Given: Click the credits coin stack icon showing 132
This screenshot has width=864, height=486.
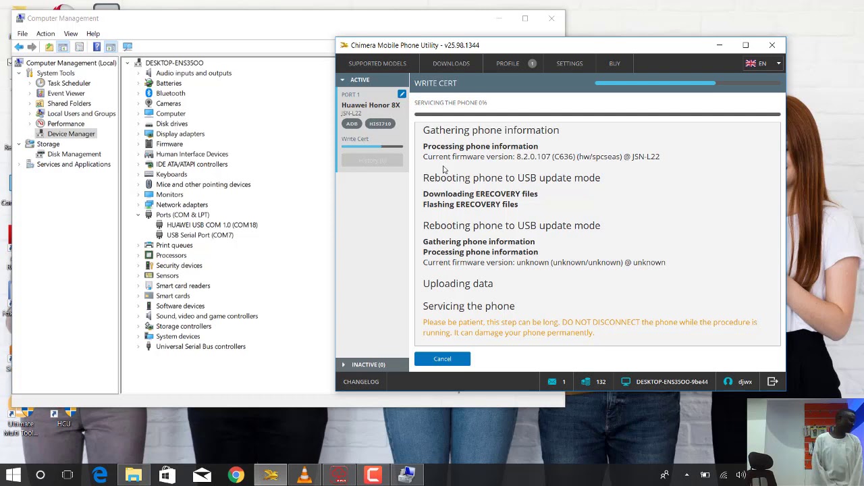Looking at the screenshot, I should click(x=585, y=381).
